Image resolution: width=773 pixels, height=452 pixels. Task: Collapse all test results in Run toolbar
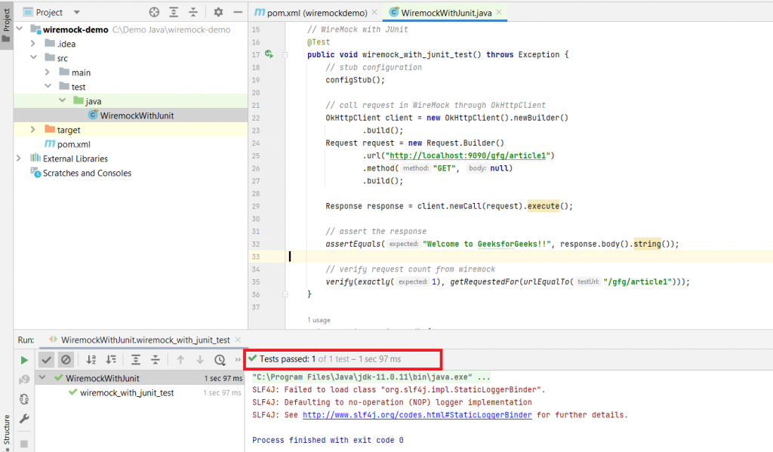156,360
